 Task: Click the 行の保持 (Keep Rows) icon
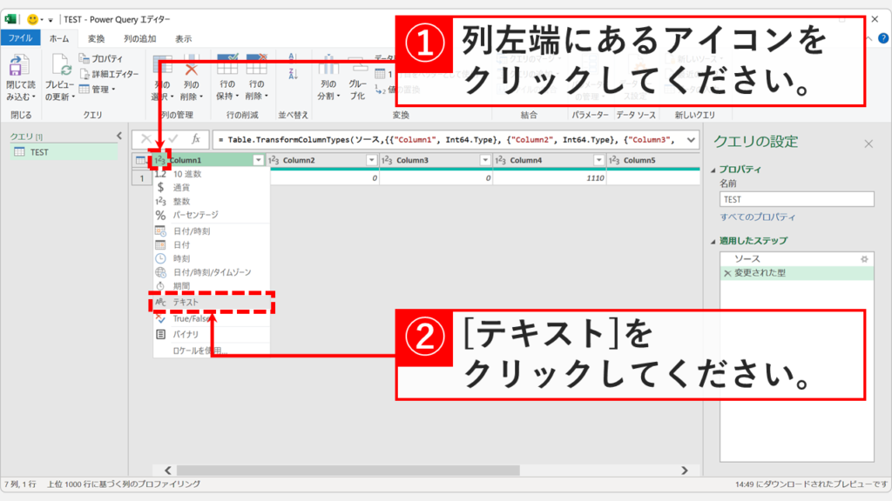point(229,65)
